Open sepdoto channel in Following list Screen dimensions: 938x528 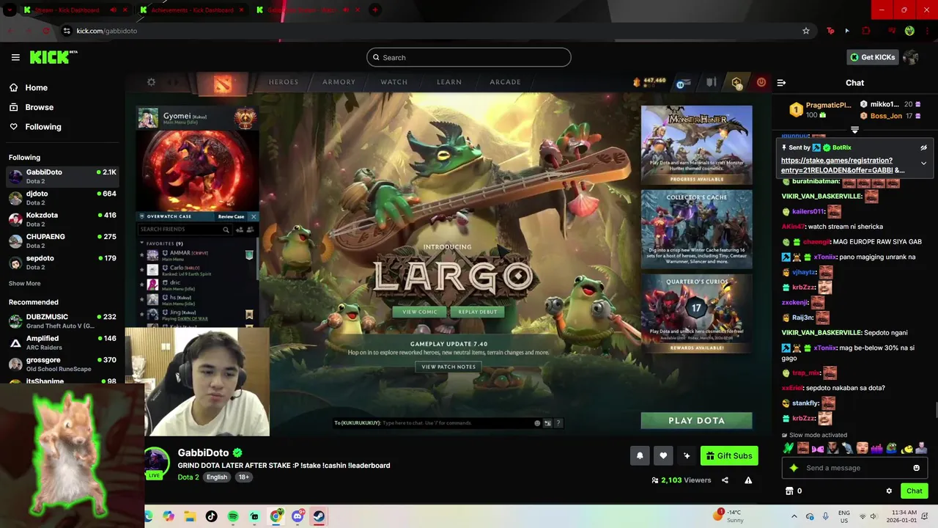coord(62,262)
